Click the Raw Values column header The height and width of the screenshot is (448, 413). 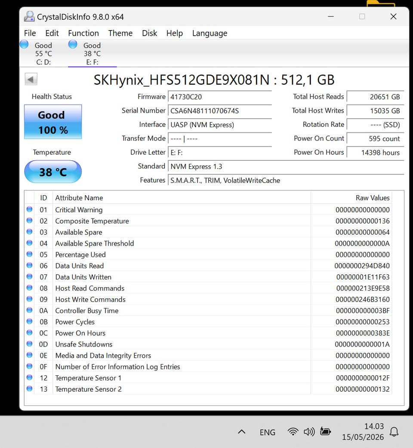(351, 198)
